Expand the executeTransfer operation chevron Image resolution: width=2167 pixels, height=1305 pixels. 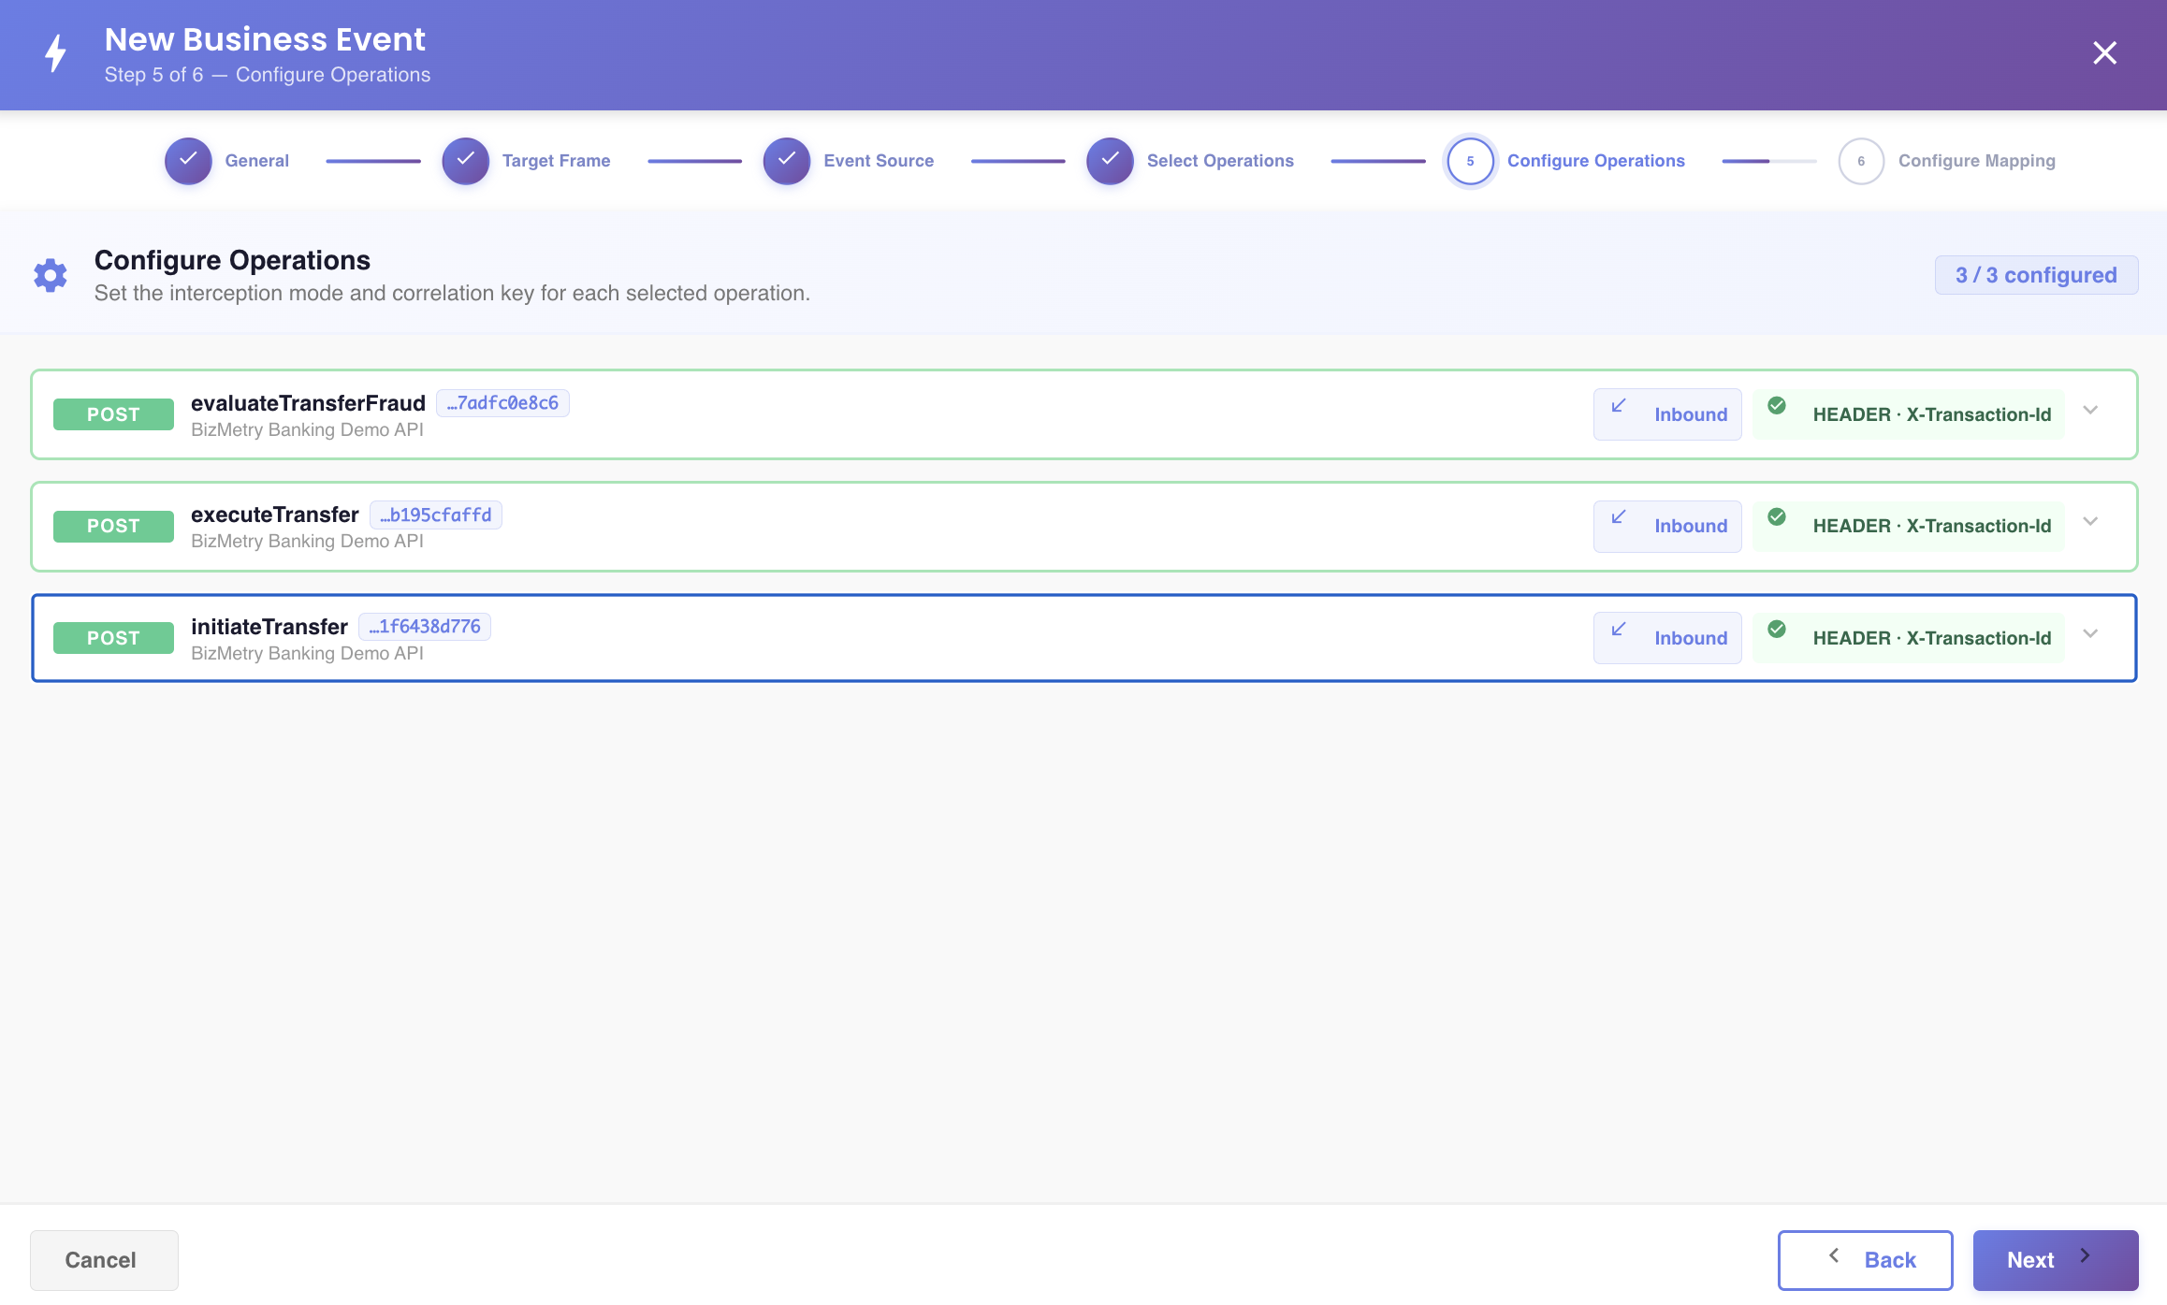[2090, 521]
